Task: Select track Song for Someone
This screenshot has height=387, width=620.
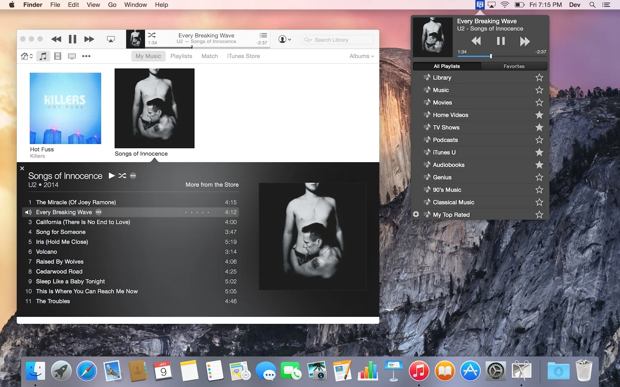Action: point(130,232)
